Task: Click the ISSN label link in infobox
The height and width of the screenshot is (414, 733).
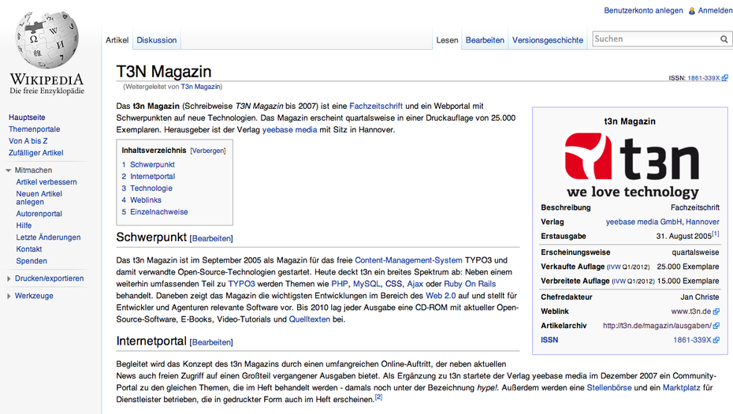Action: click(x=549, y=340)
